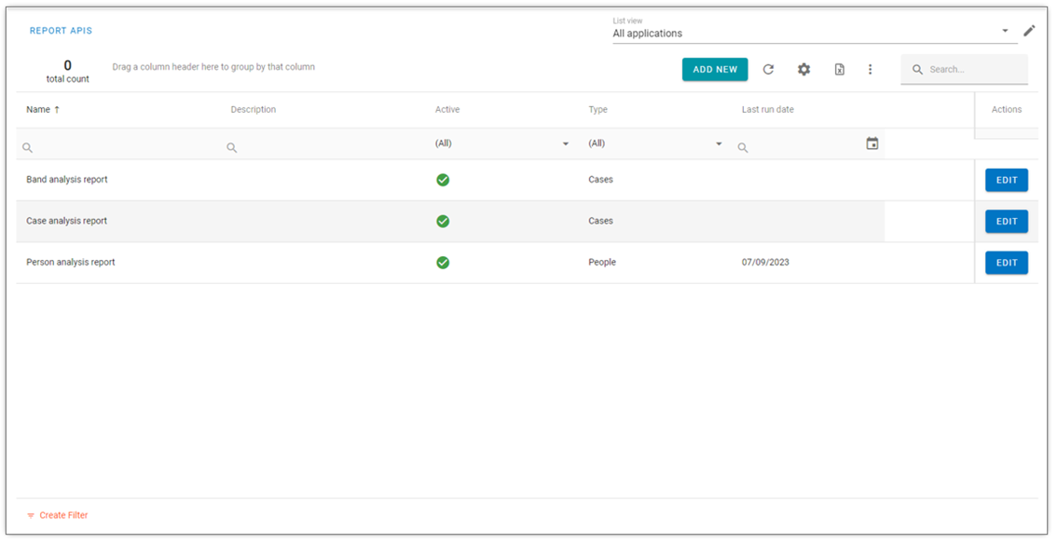Click the pencil edit list view icon
The height and width of the screenshot is (543, 1057).
coord(1029,31)
